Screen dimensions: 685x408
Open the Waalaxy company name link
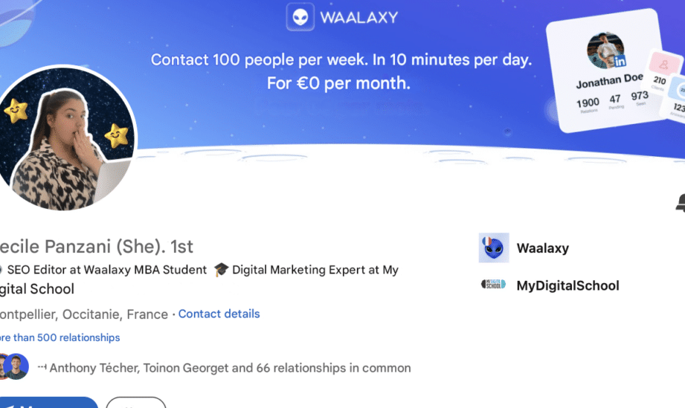542,248
